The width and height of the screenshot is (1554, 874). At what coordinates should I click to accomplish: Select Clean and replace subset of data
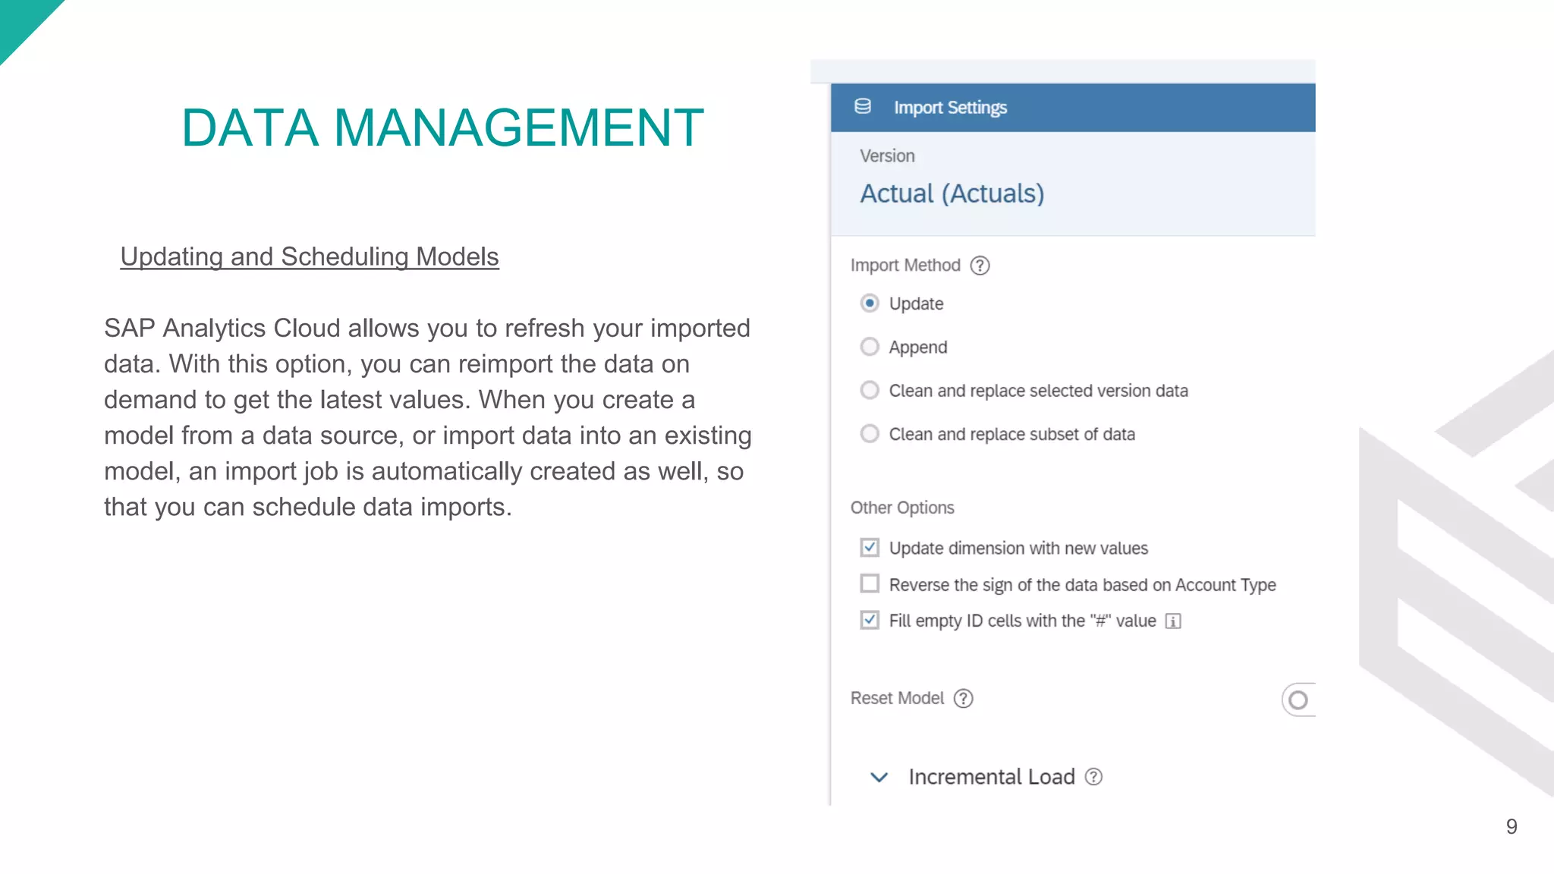pos(870,433)
